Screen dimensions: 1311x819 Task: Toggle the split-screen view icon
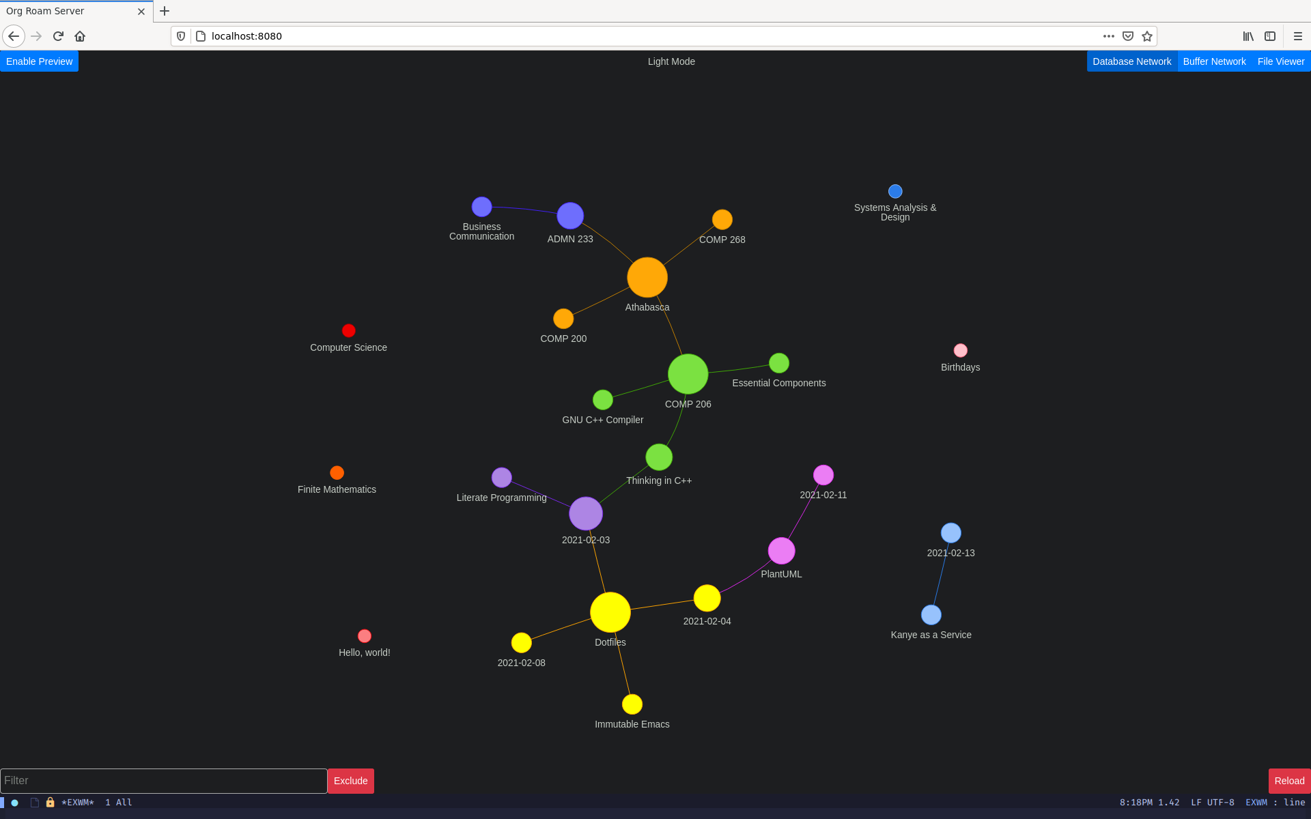[x=1269, y=36]
